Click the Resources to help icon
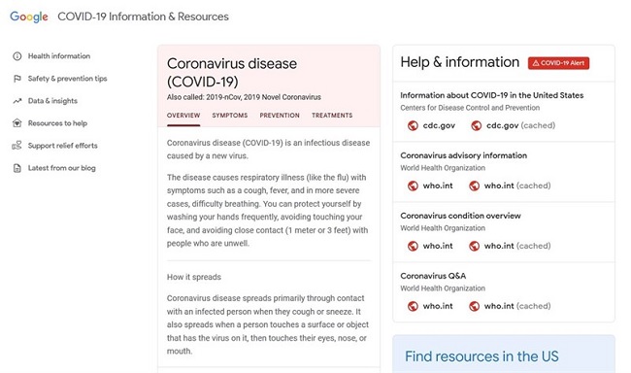This screenshot has width=631, height=373. point(17,123)
